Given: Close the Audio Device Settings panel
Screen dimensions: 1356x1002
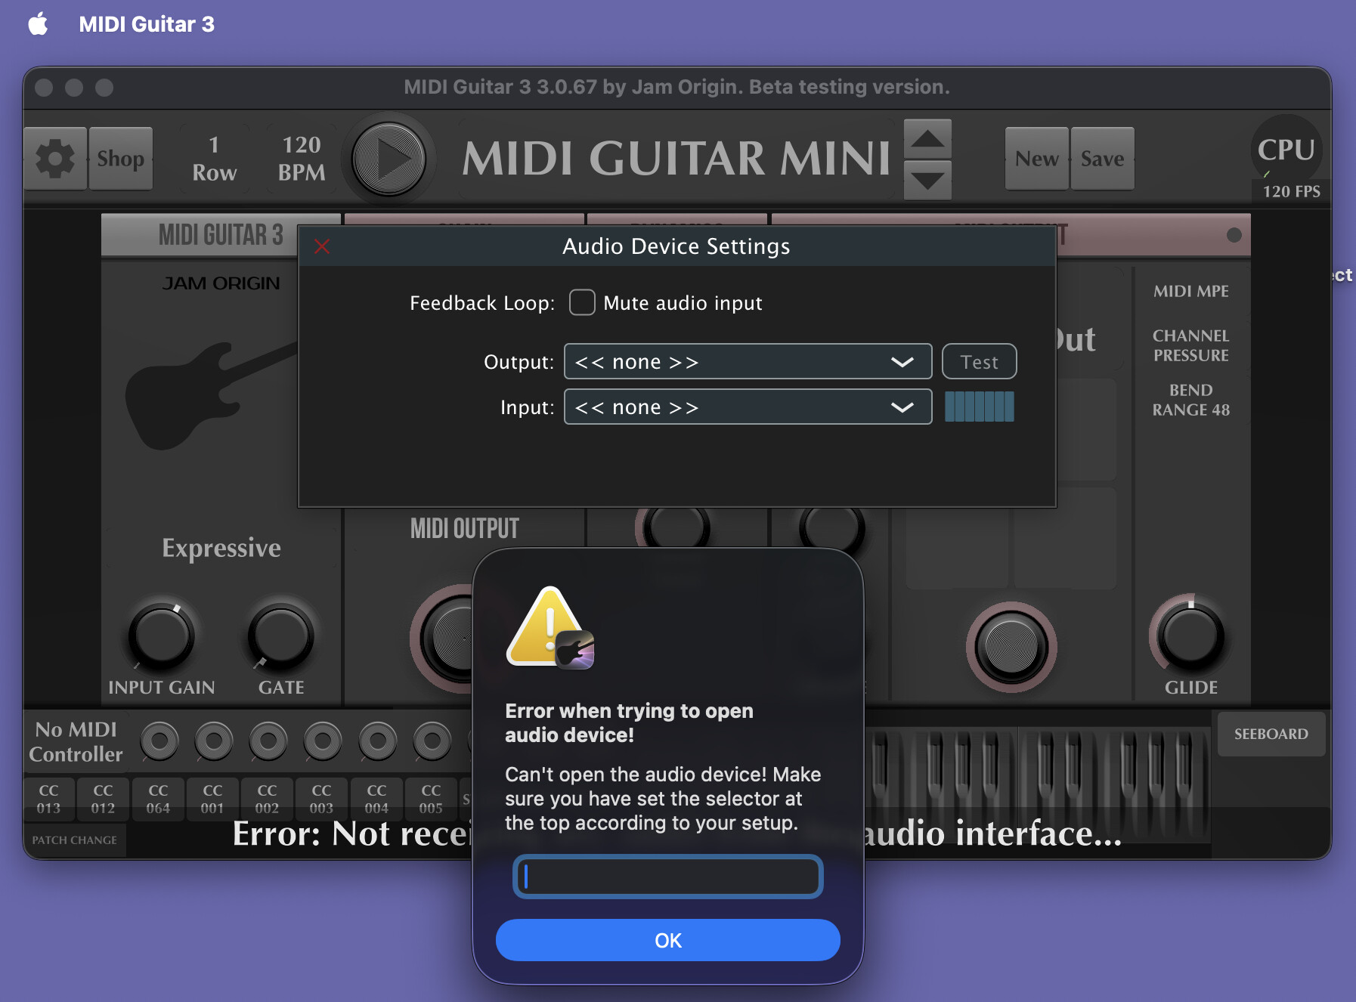Looking at the screenshot, I should pyautogui.click(x=322, y=246).
